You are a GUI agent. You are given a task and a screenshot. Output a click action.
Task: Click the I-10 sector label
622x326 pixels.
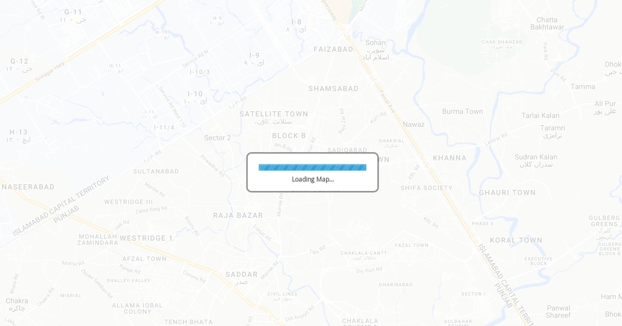coord(195,94)
